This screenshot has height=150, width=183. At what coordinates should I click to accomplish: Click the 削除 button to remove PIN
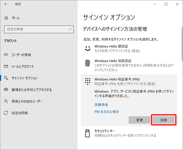click(164, 120)
